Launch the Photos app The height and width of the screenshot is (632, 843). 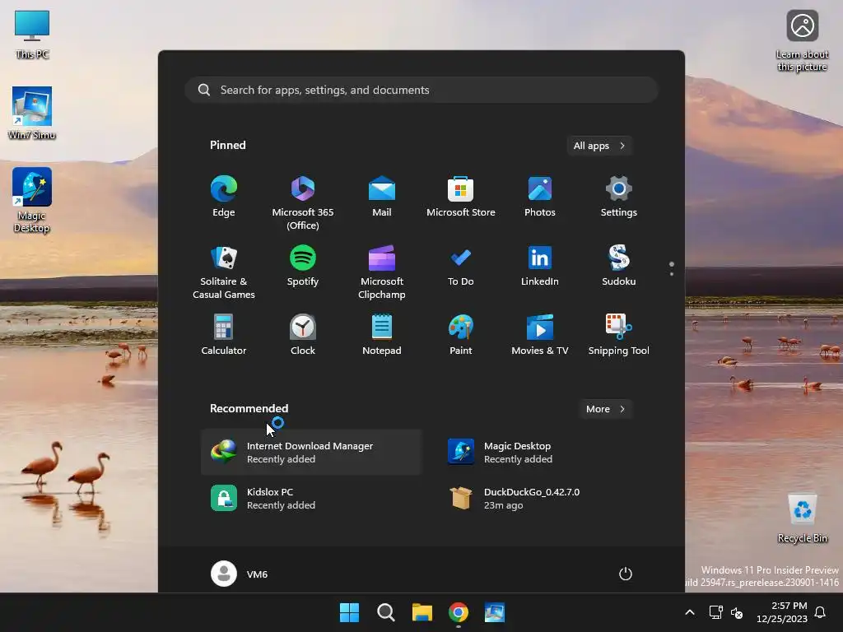540,196
